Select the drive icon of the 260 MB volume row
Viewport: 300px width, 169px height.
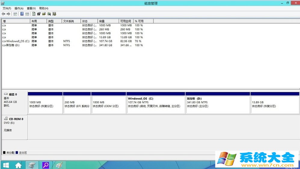[x=4, y=29]
